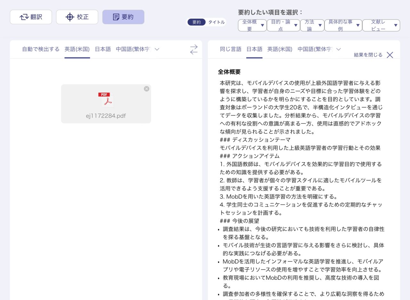The height and width of the screenshot is (300, 410).
Task: Click the X to remove ej1172284.pdf
Action: tap(146, 89)
